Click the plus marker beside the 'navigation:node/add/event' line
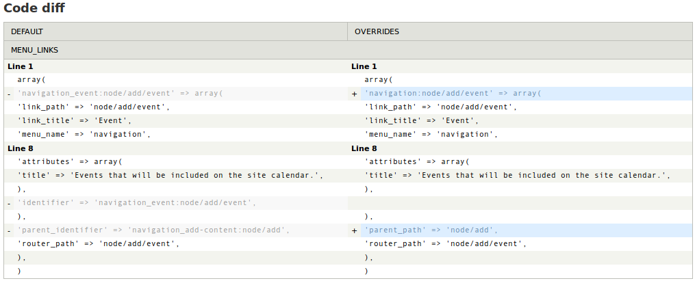The image size is (695, 281). 354,94
